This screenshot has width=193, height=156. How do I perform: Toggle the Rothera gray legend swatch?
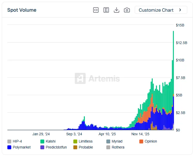tap(108, 147)
